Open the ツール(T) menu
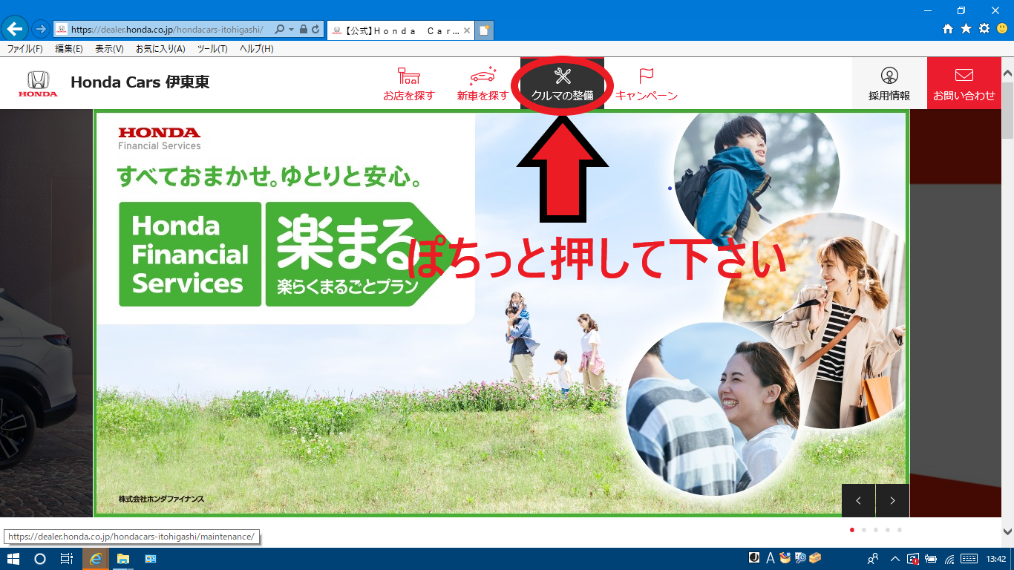 click(212, 49)
